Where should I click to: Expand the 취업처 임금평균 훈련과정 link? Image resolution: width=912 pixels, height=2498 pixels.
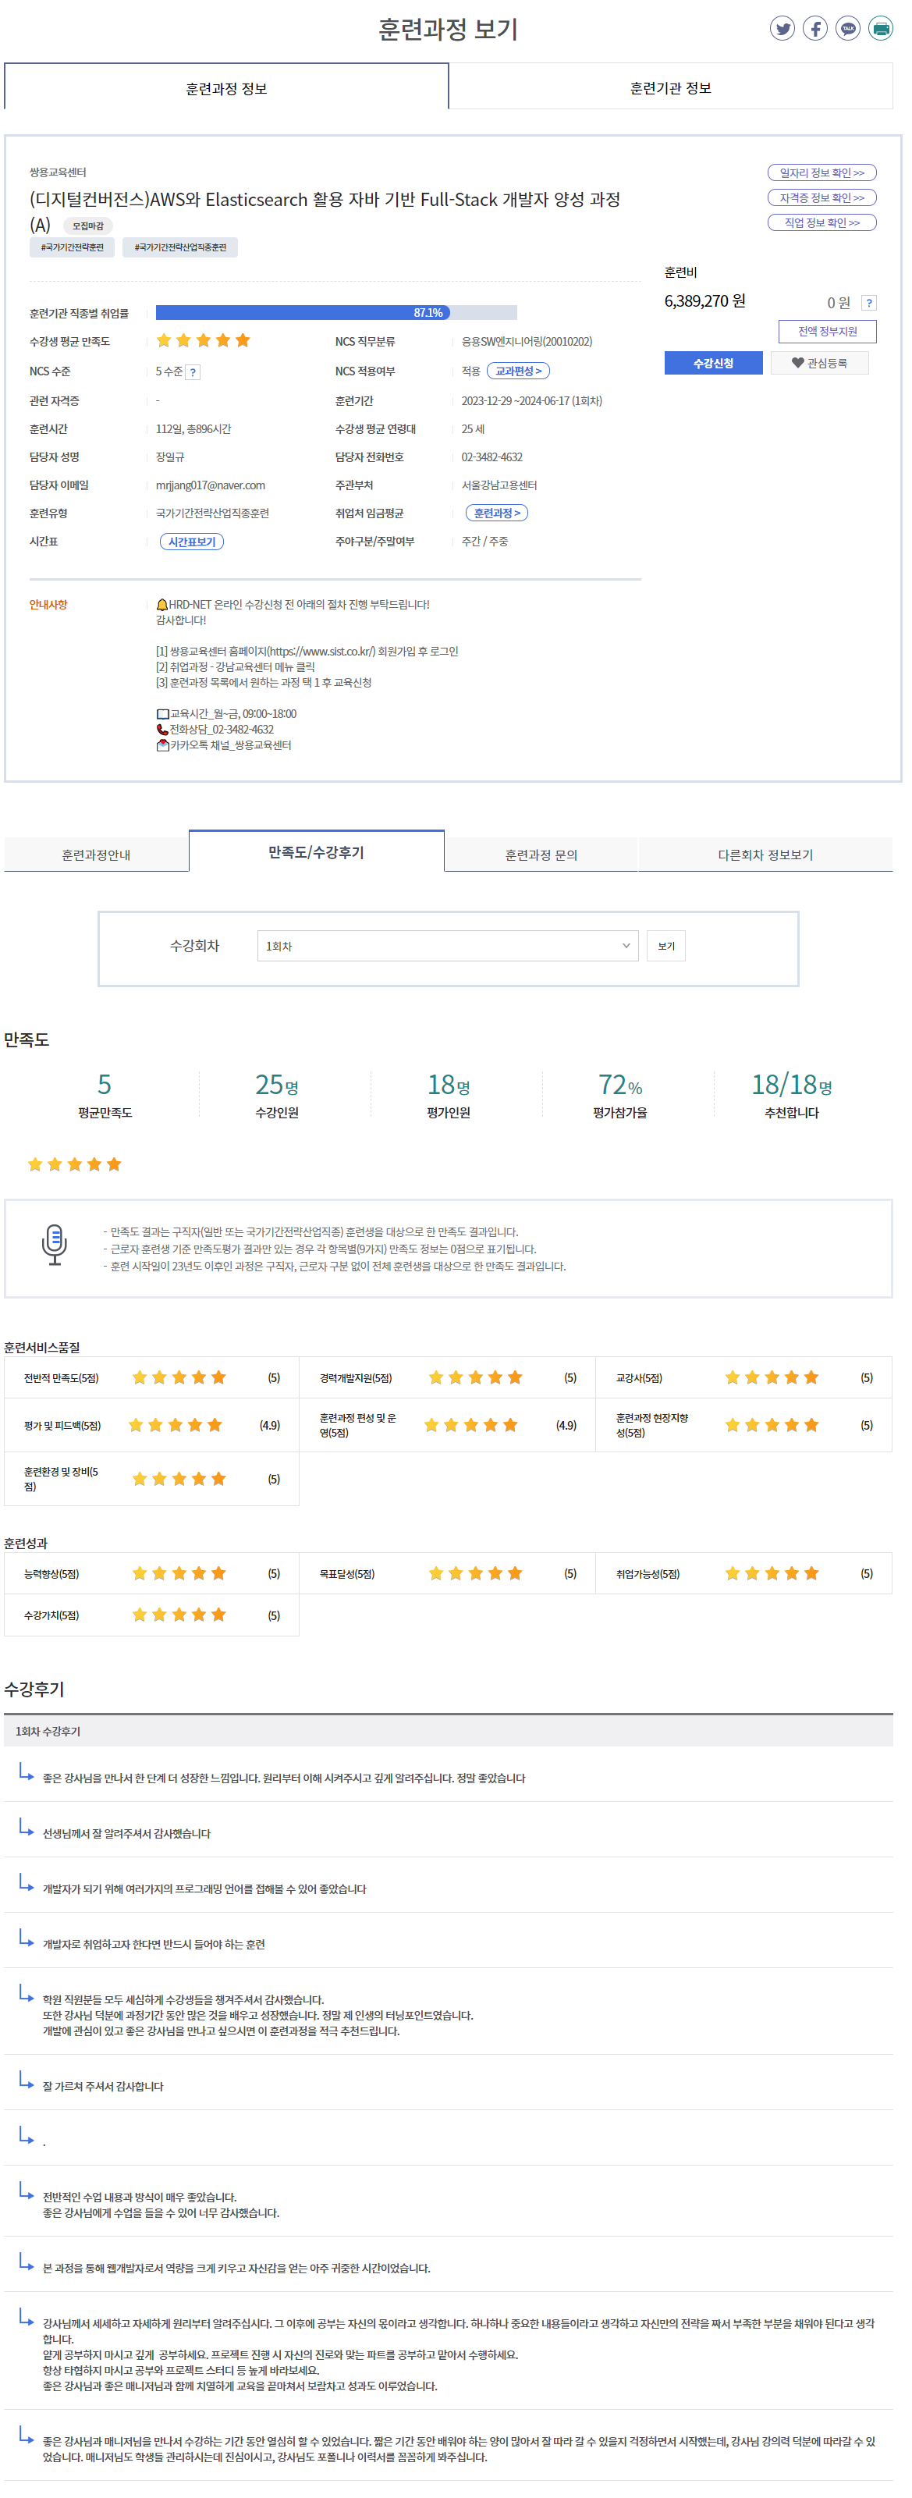[496, 513]
